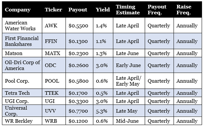
Task: Click the FFIN ticker cell
Action: (54, 41)
